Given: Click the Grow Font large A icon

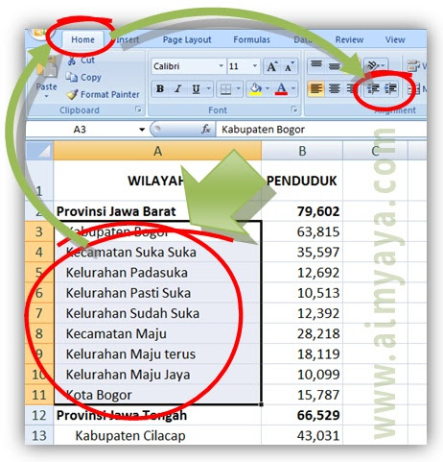Looking at the screenshot, I should 271,66.
